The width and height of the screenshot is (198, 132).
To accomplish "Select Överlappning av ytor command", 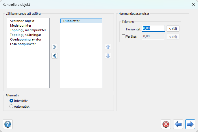I will pyautogui.click(x=26, y=40).
